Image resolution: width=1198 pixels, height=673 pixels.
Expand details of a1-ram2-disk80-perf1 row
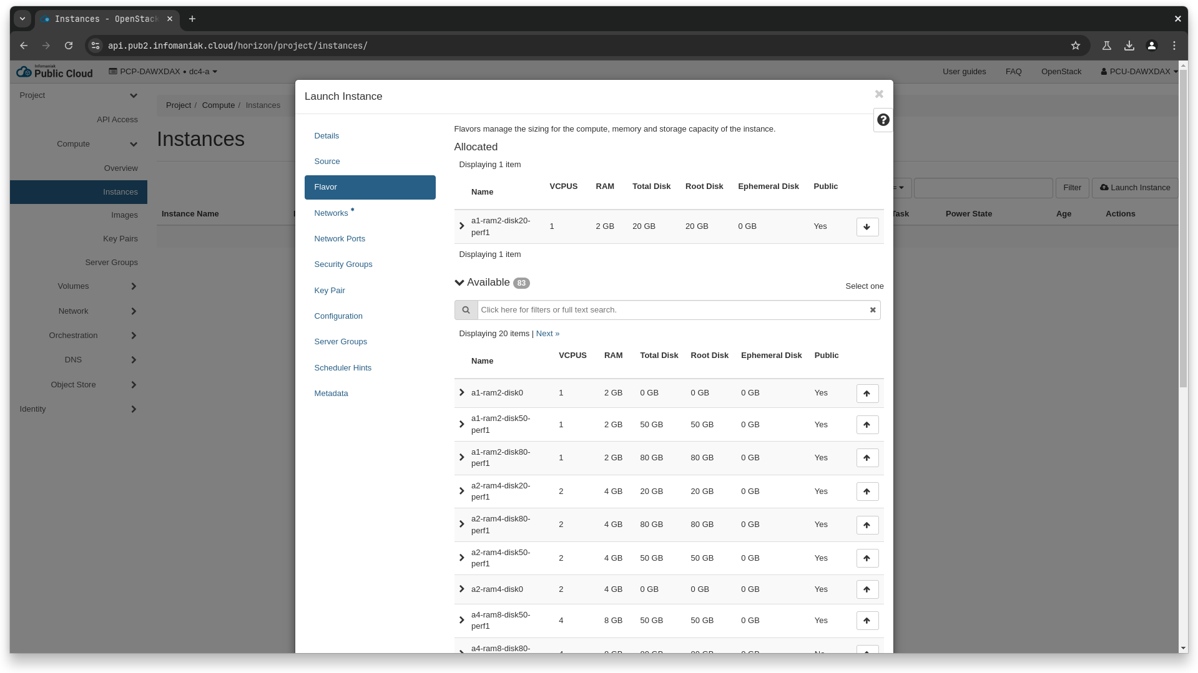[x=461, y=458]
